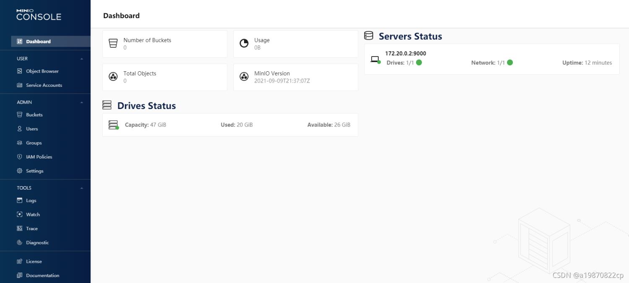Click server address 172.20.0.2:9000
Viewport: 629px width, 283px height.
tap(405, 53)
